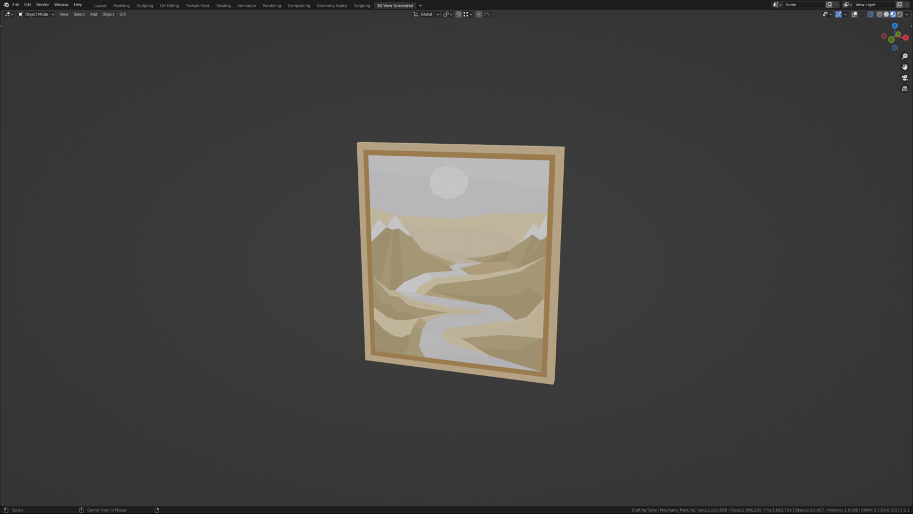Screen dimensions: 913x514
Task: Click the add view layer icon
Action: (899, 5)
